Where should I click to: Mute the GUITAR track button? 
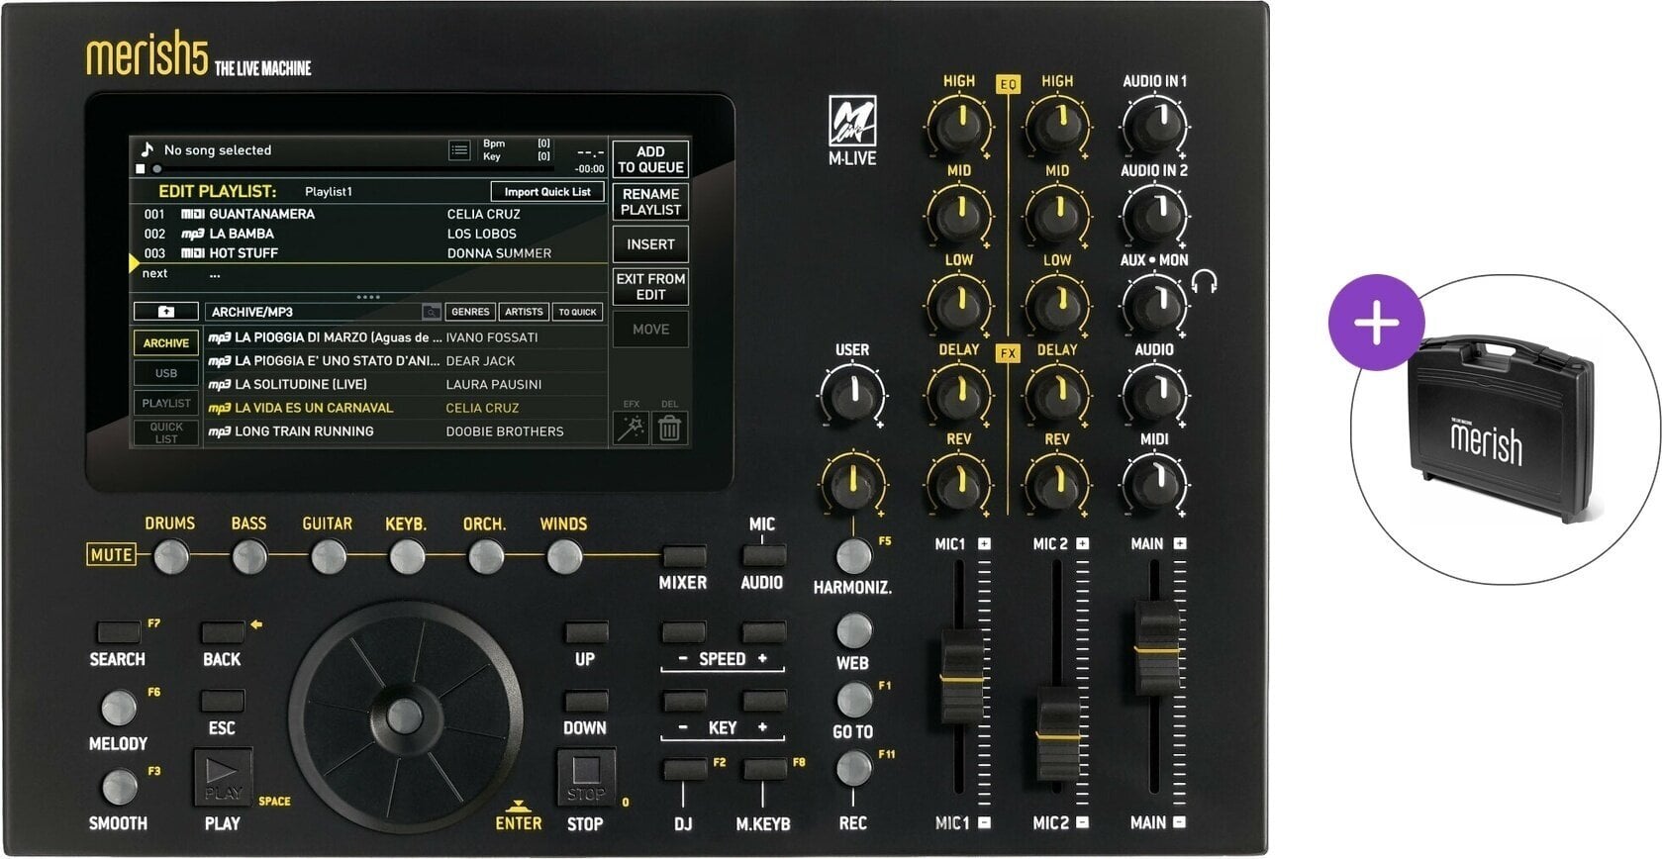[x=328, y=557]
